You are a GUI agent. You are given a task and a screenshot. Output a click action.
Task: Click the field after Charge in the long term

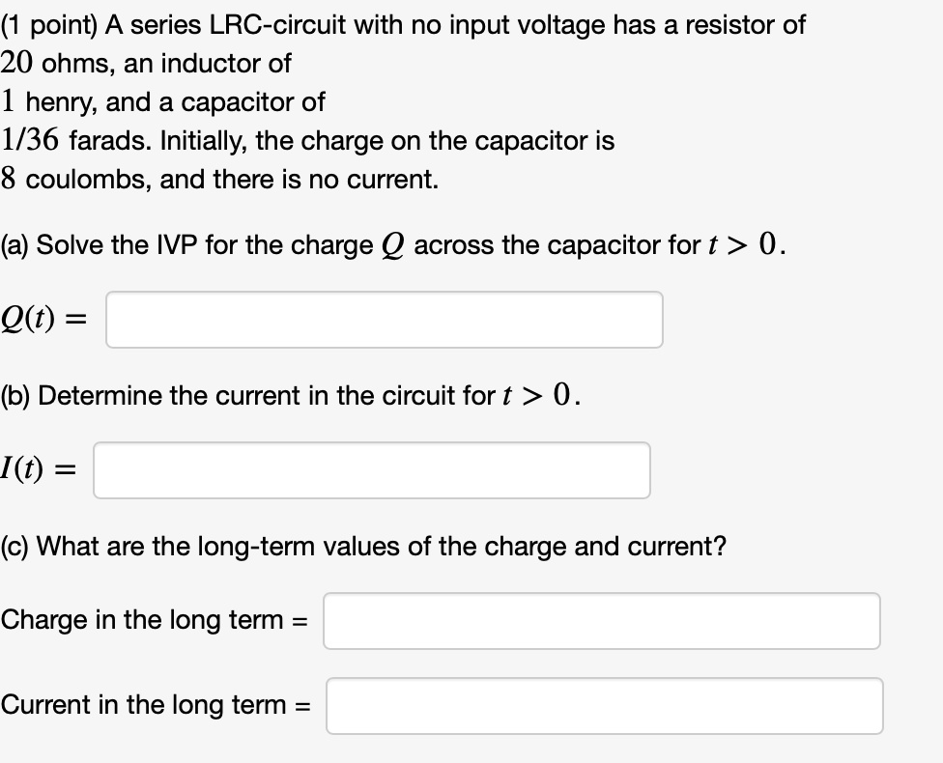(x=601, y=621)
